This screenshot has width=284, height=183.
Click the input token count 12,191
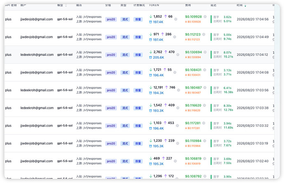(158, 87)
